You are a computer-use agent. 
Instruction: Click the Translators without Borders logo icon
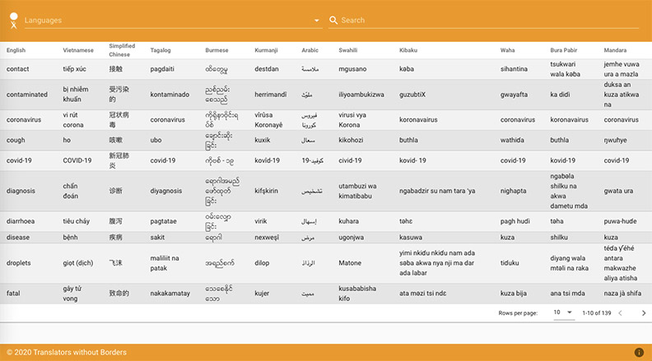12,20
